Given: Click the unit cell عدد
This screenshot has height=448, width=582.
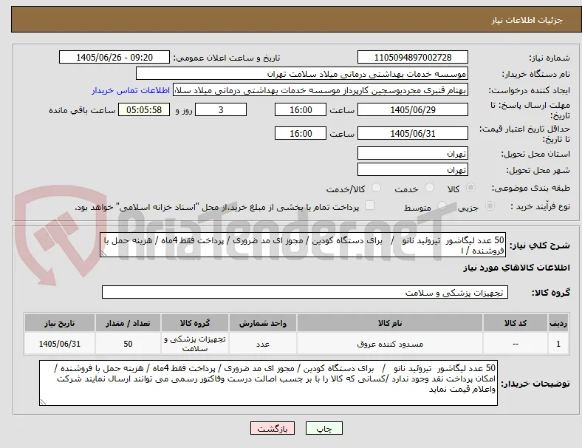Looking at the screenshot, I should click(263, 344).
